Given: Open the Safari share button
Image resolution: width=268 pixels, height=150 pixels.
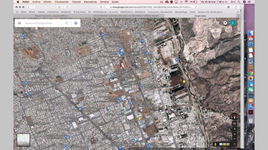Looking at the screenshot, I should [236, 7].
